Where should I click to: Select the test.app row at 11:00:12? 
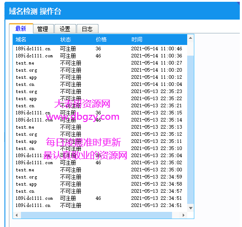(x=100, y=77)
